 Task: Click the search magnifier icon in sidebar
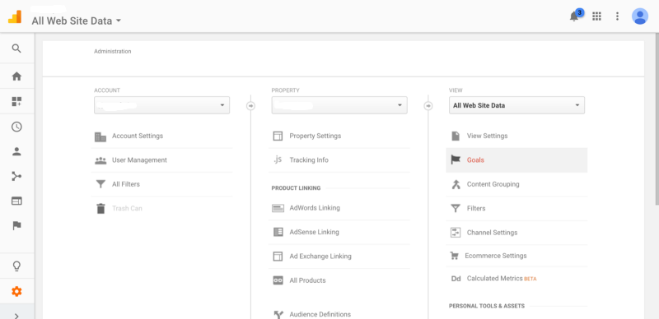[16, 49]
